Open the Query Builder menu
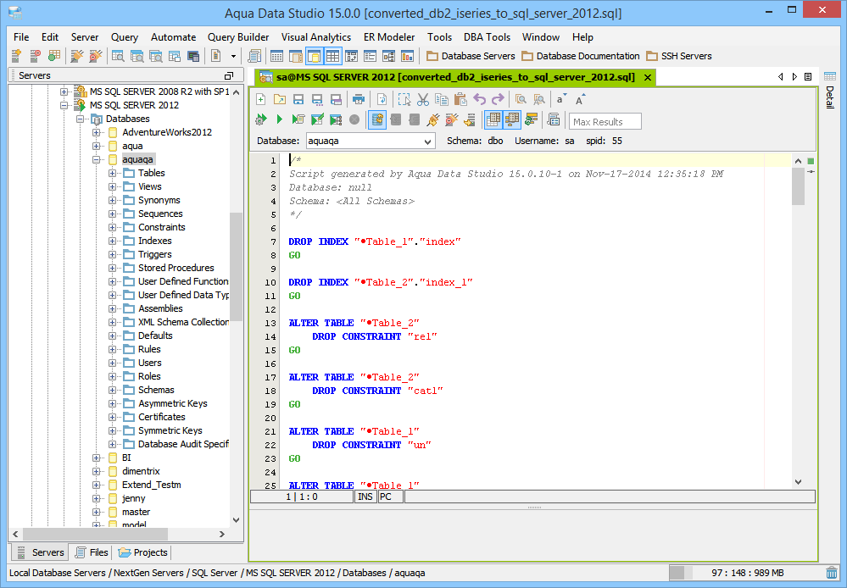847x588 pixels. coord(238,37)
